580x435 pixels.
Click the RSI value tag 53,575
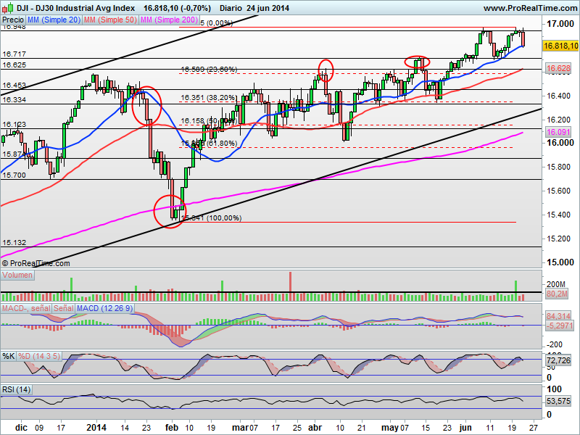[x=558, y=402]
